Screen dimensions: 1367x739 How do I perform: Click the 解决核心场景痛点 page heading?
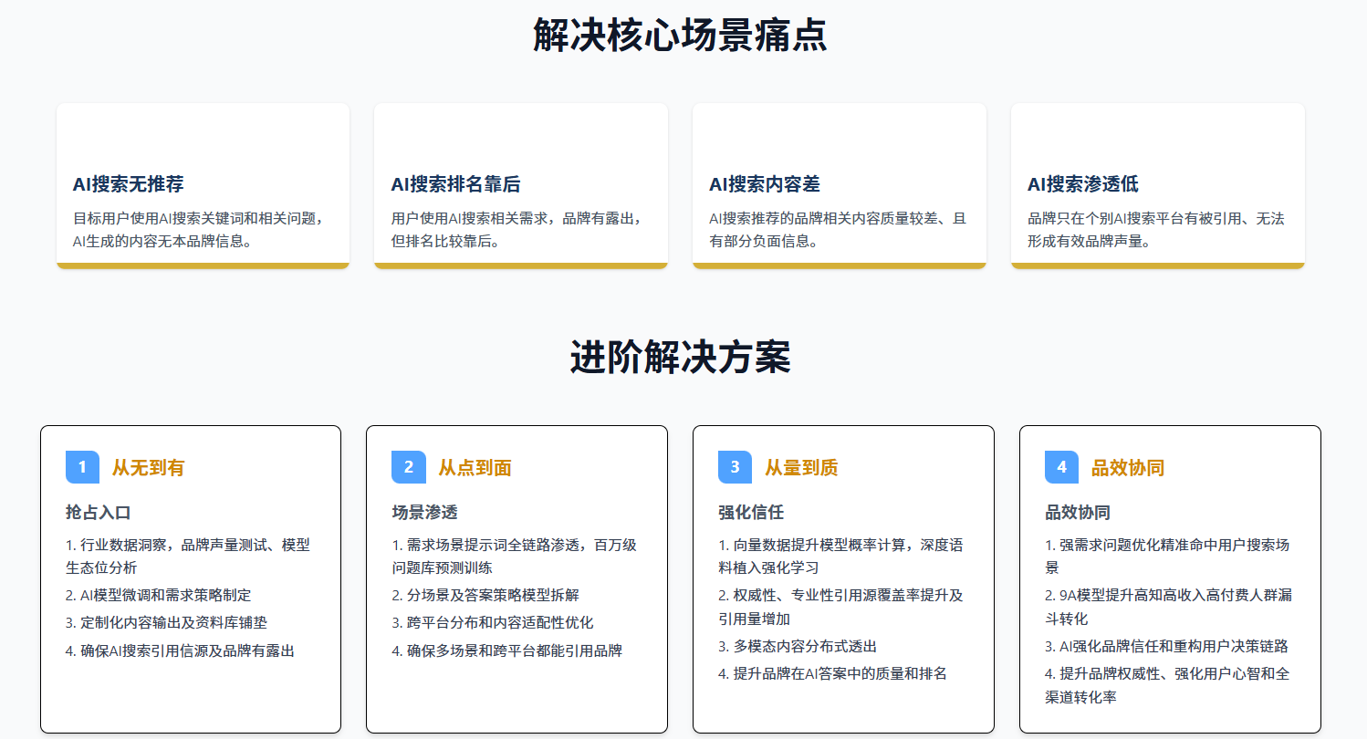tap(681, 36)
